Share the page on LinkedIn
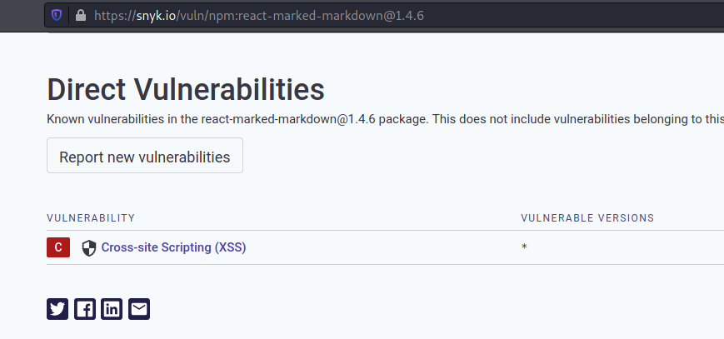The height and width of the screenshot is (339, 724). (112, 309)
